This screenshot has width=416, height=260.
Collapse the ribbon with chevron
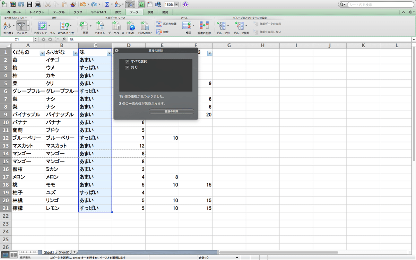tap(404, 12)
